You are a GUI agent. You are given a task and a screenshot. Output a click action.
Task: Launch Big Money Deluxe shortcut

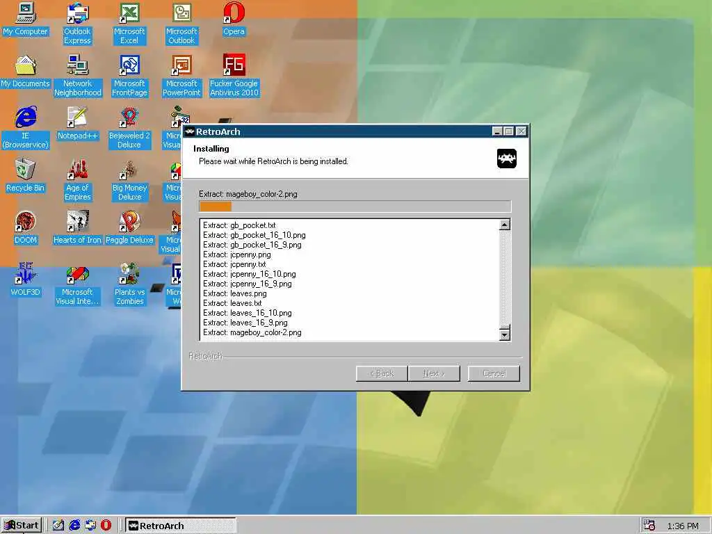[129, 180]
